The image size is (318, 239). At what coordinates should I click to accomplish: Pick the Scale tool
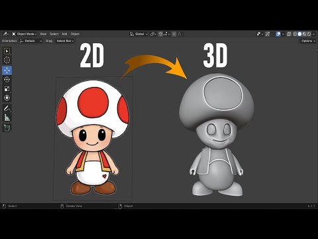pos(7,89)
